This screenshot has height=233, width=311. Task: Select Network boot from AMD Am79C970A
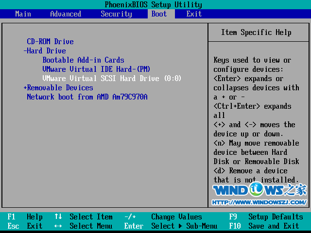click(x=87, y=97)
